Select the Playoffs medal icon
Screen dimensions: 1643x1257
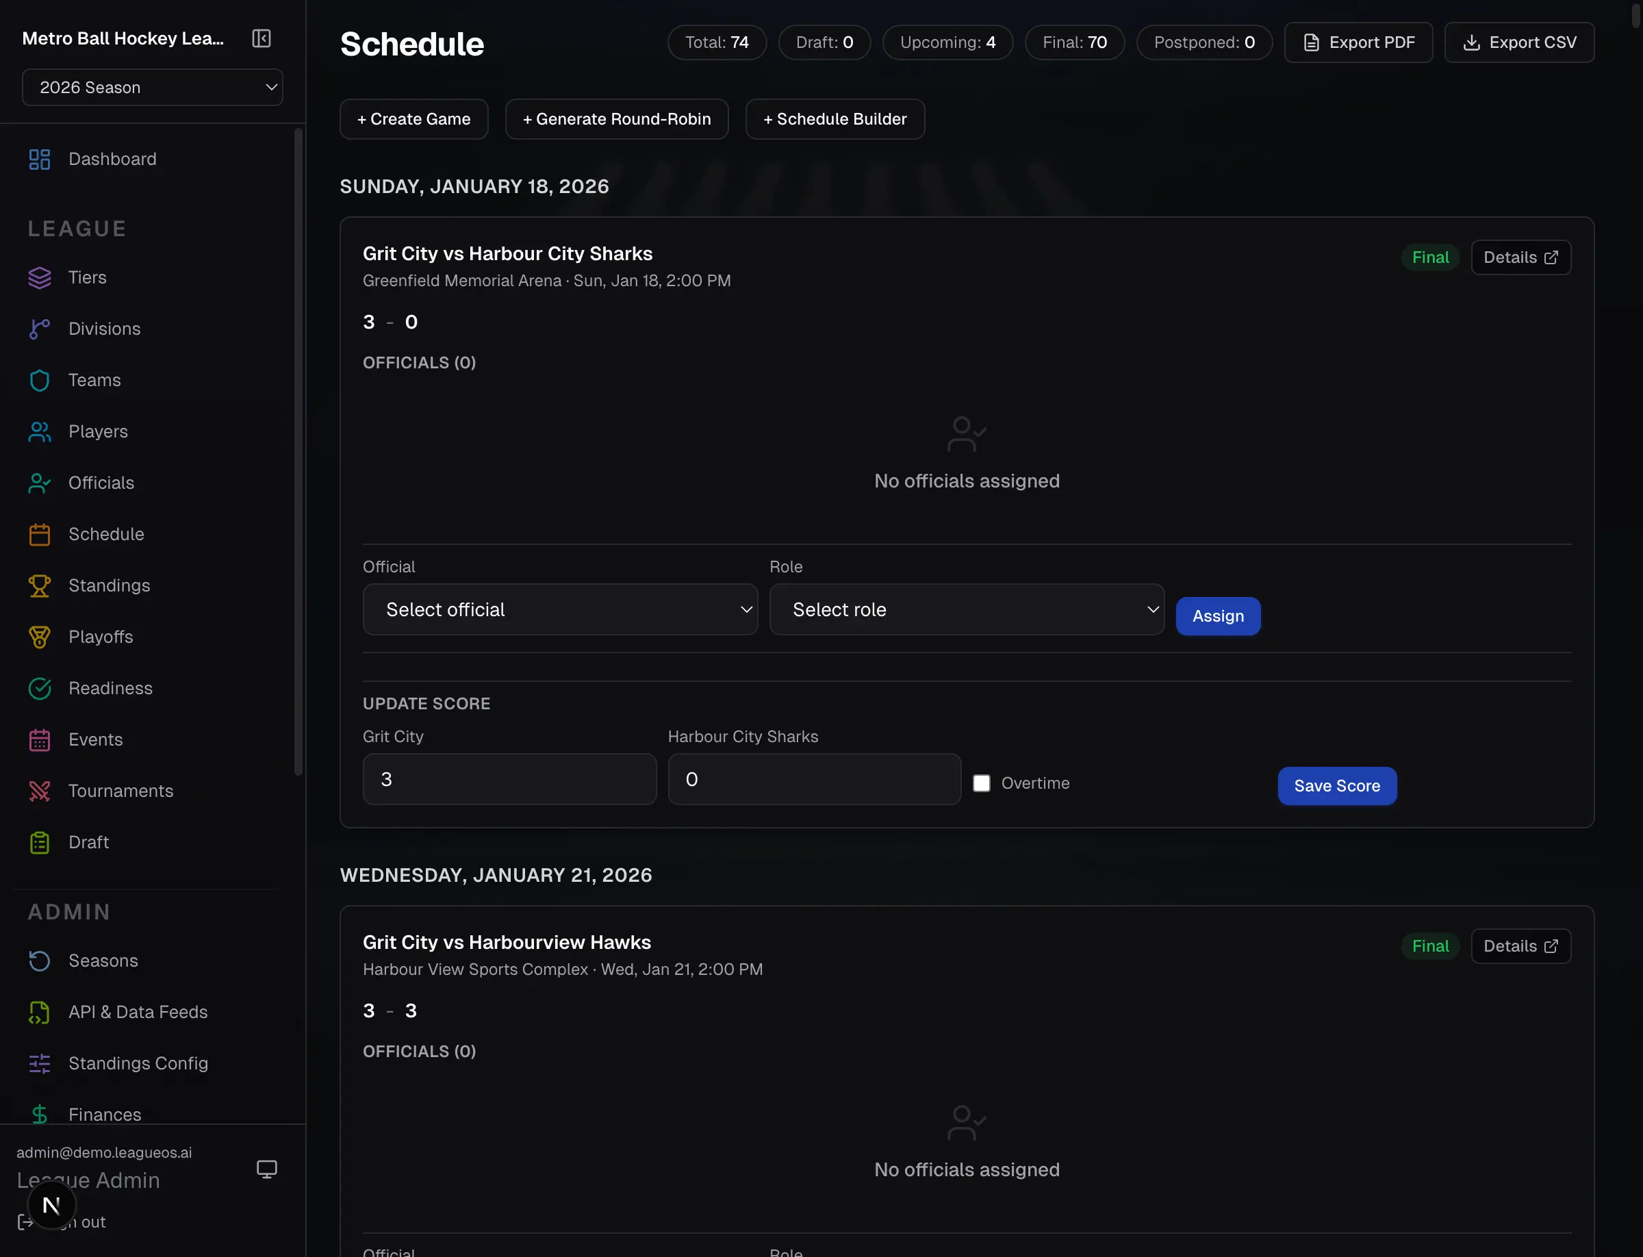click(40, 637)
